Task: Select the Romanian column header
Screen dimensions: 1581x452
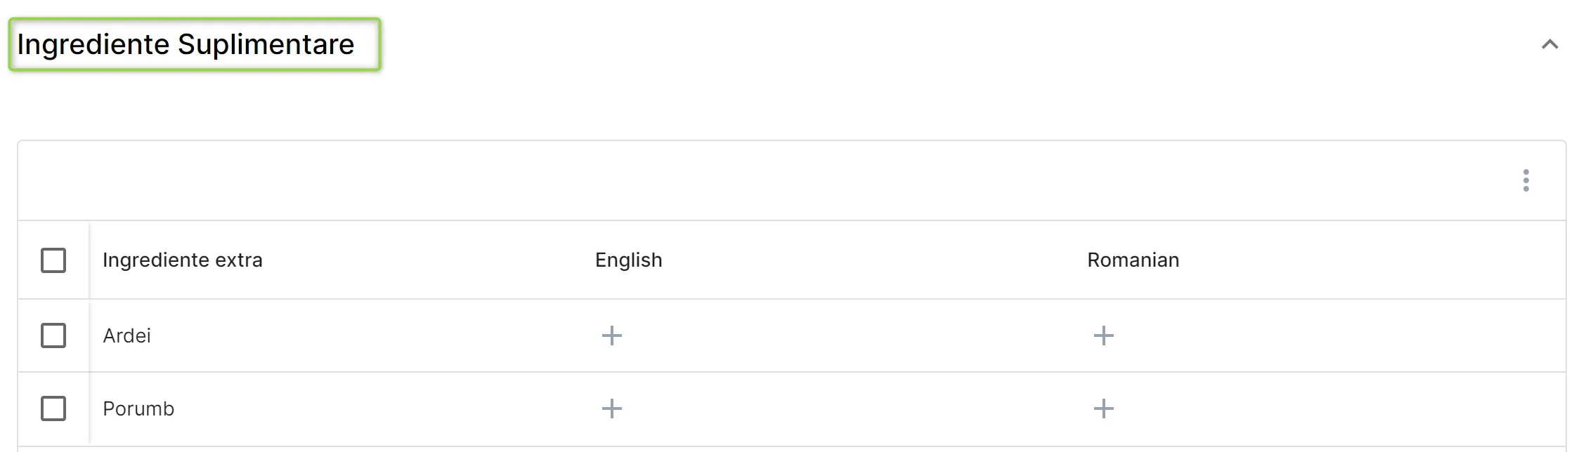Action: point(1133,260)
